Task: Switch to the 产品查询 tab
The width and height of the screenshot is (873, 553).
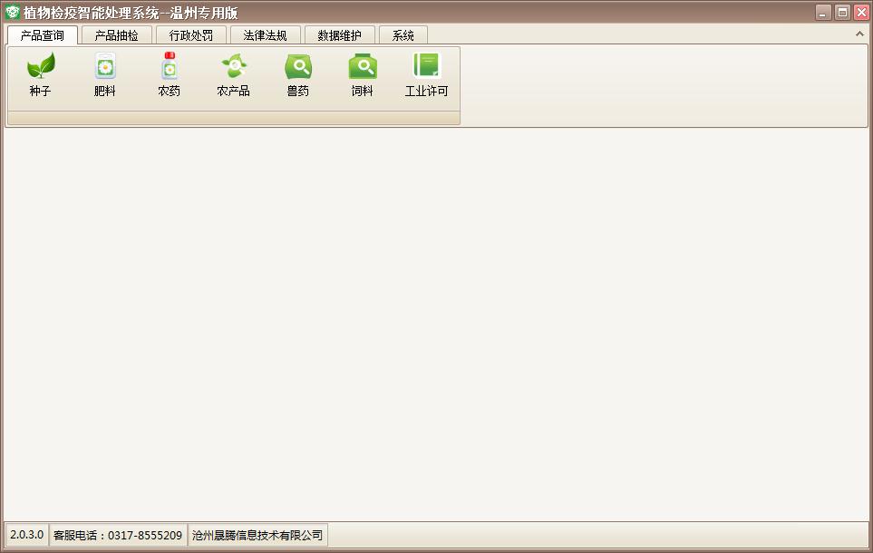Action: [43, 35]
